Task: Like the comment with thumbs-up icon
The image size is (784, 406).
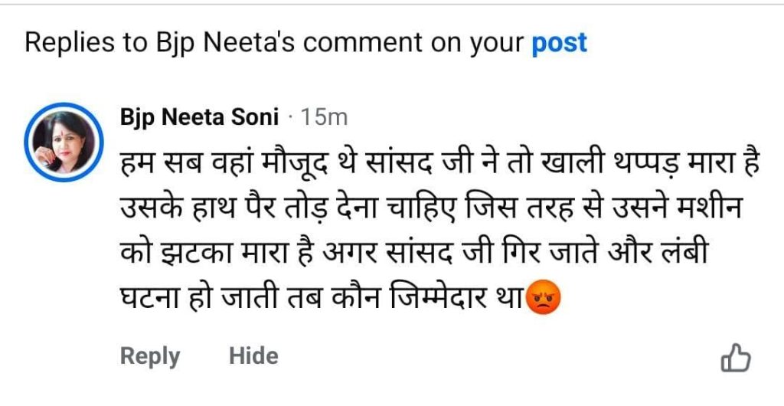Action: pyautogui.click(x=736, y=358)
